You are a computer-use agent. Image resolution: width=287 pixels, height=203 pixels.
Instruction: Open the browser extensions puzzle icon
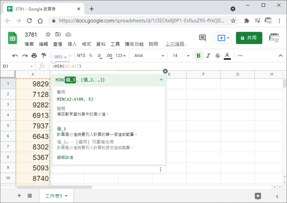coord(247,21)
